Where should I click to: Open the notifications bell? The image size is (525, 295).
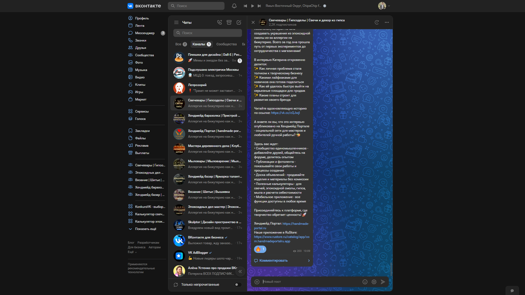[234, 6]
